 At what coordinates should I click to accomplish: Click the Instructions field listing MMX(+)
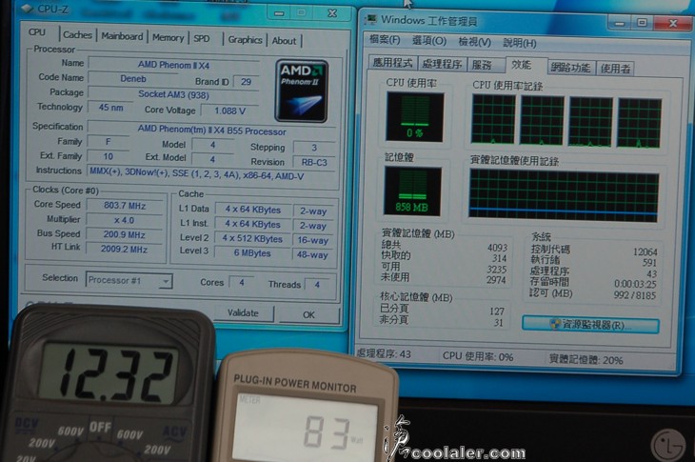point(211,173)
